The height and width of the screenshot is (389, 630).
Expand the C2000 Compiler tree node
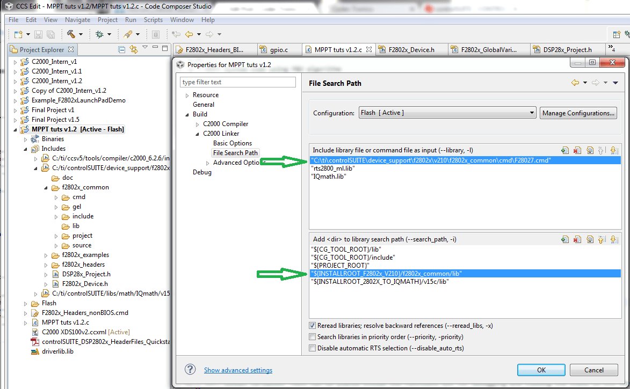click(198, 123)
